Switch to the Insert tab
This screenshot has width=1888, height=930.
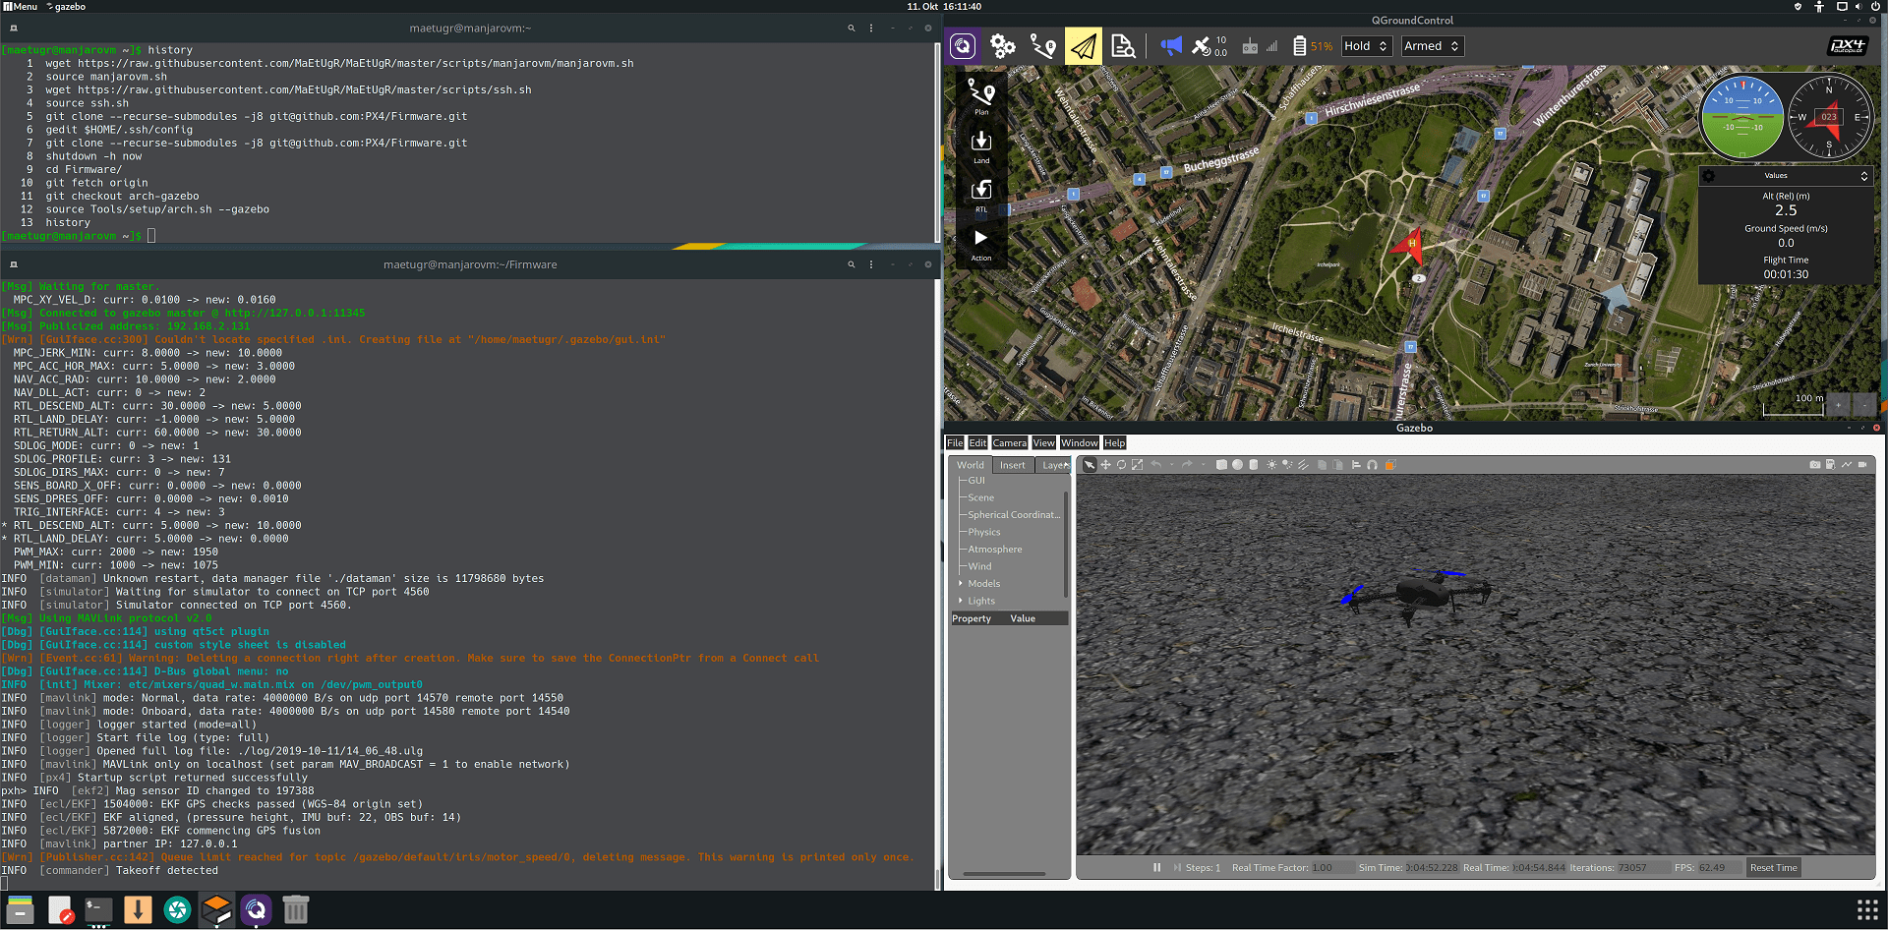(1012, 465)
